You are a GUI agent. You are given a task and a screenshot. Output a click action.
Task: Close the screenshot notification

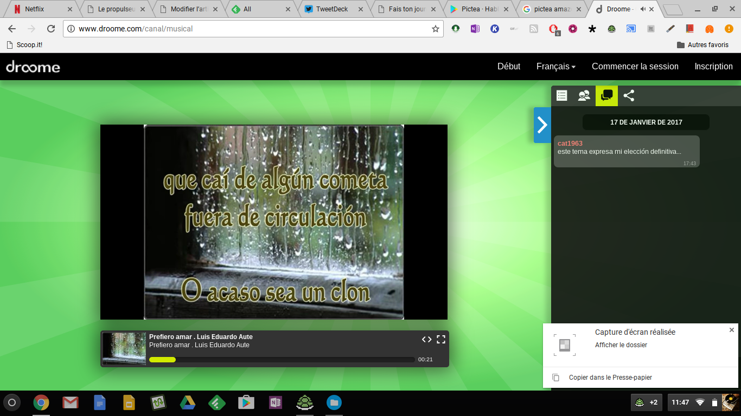tap(732, 330)
